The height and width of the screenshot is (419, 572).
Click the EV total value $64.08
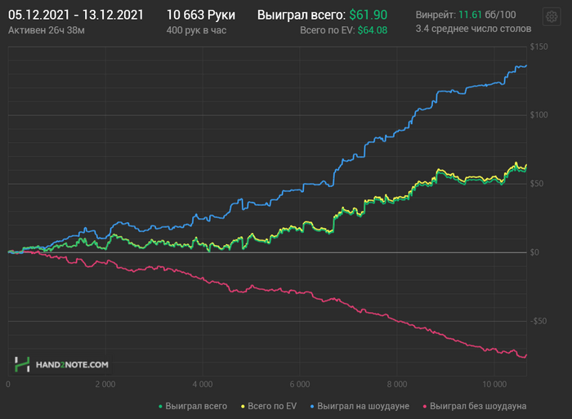[x=373, y=30]
